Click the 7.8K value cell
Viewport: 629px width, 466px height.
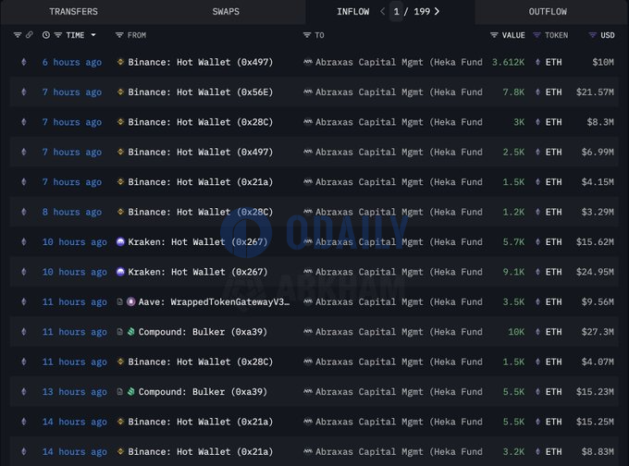click(513, 92)
